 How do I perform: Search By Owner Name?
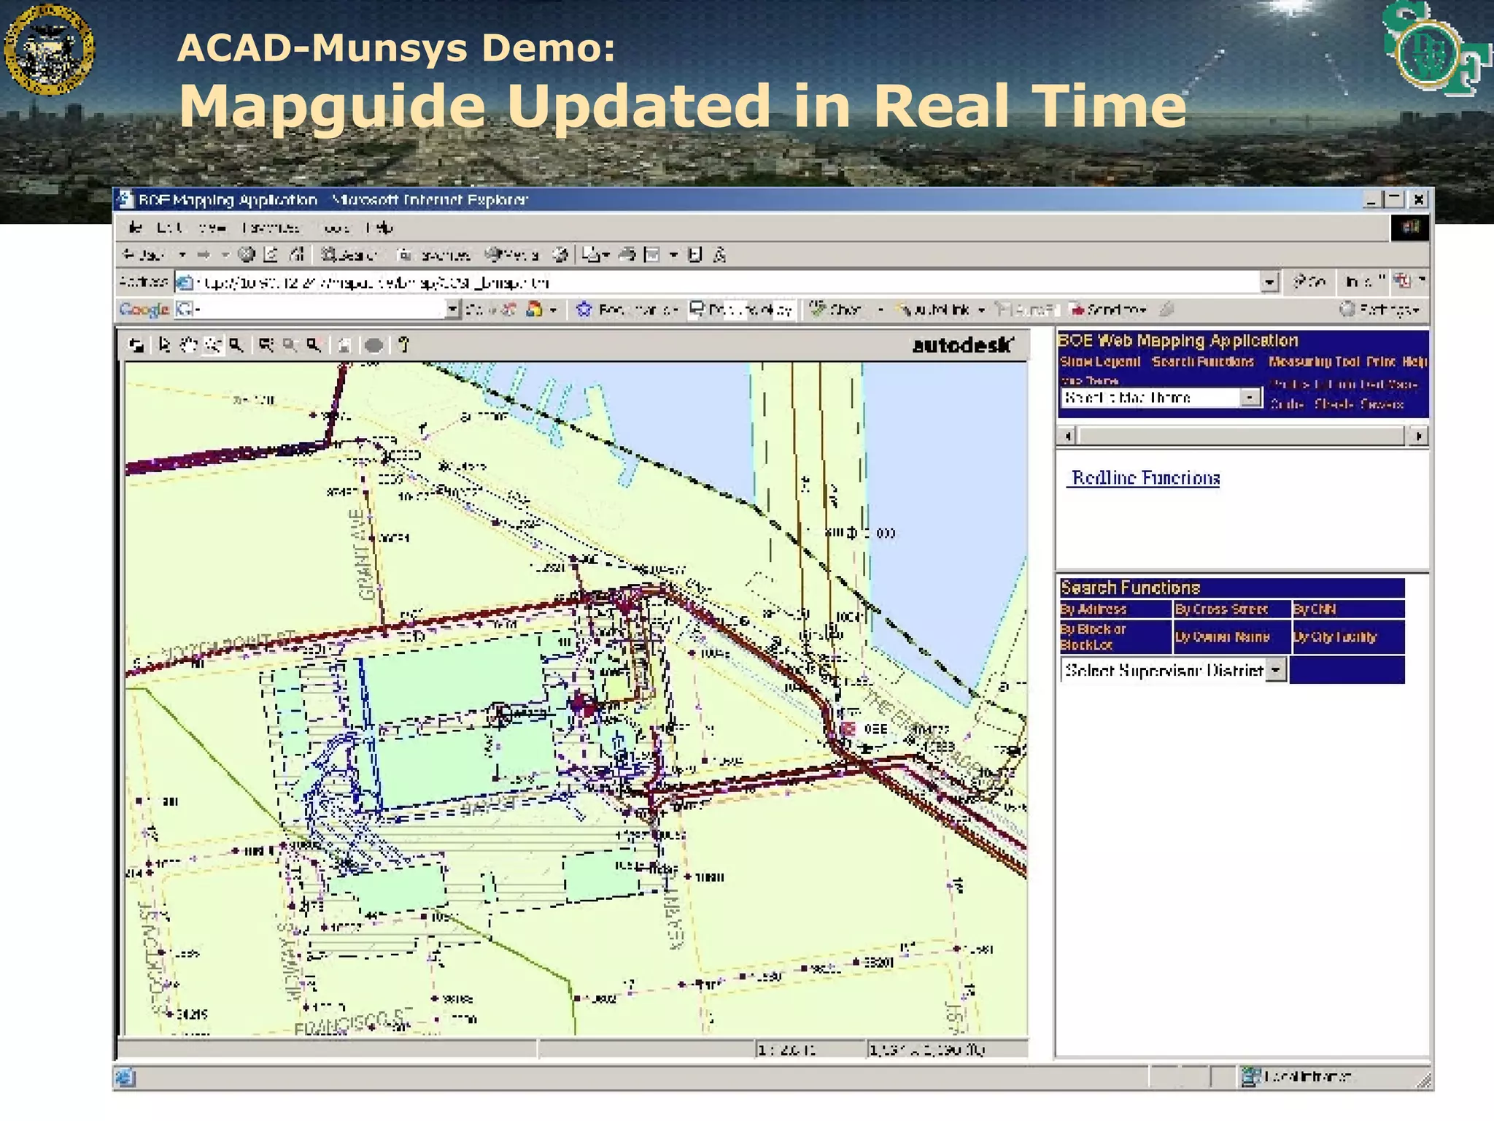coord(1231,637)
